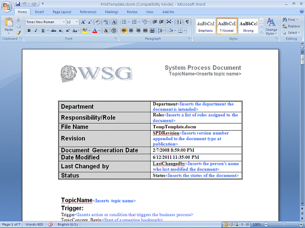The width and height of the screenshot is (305, 228).
Task: Apply strikethrough formatting icon
Action: tap(53, 30)
